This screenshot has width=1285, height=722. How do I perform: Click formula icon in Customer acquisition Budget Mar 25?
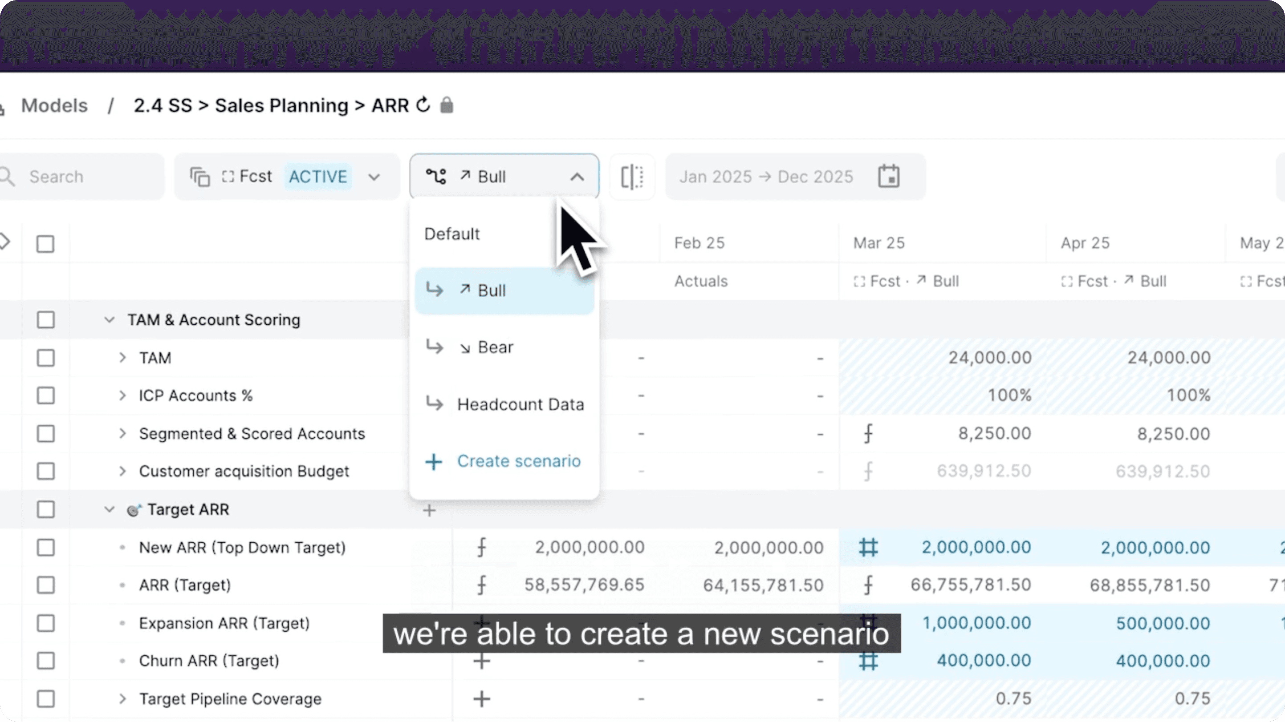click(x=869, y=471)
